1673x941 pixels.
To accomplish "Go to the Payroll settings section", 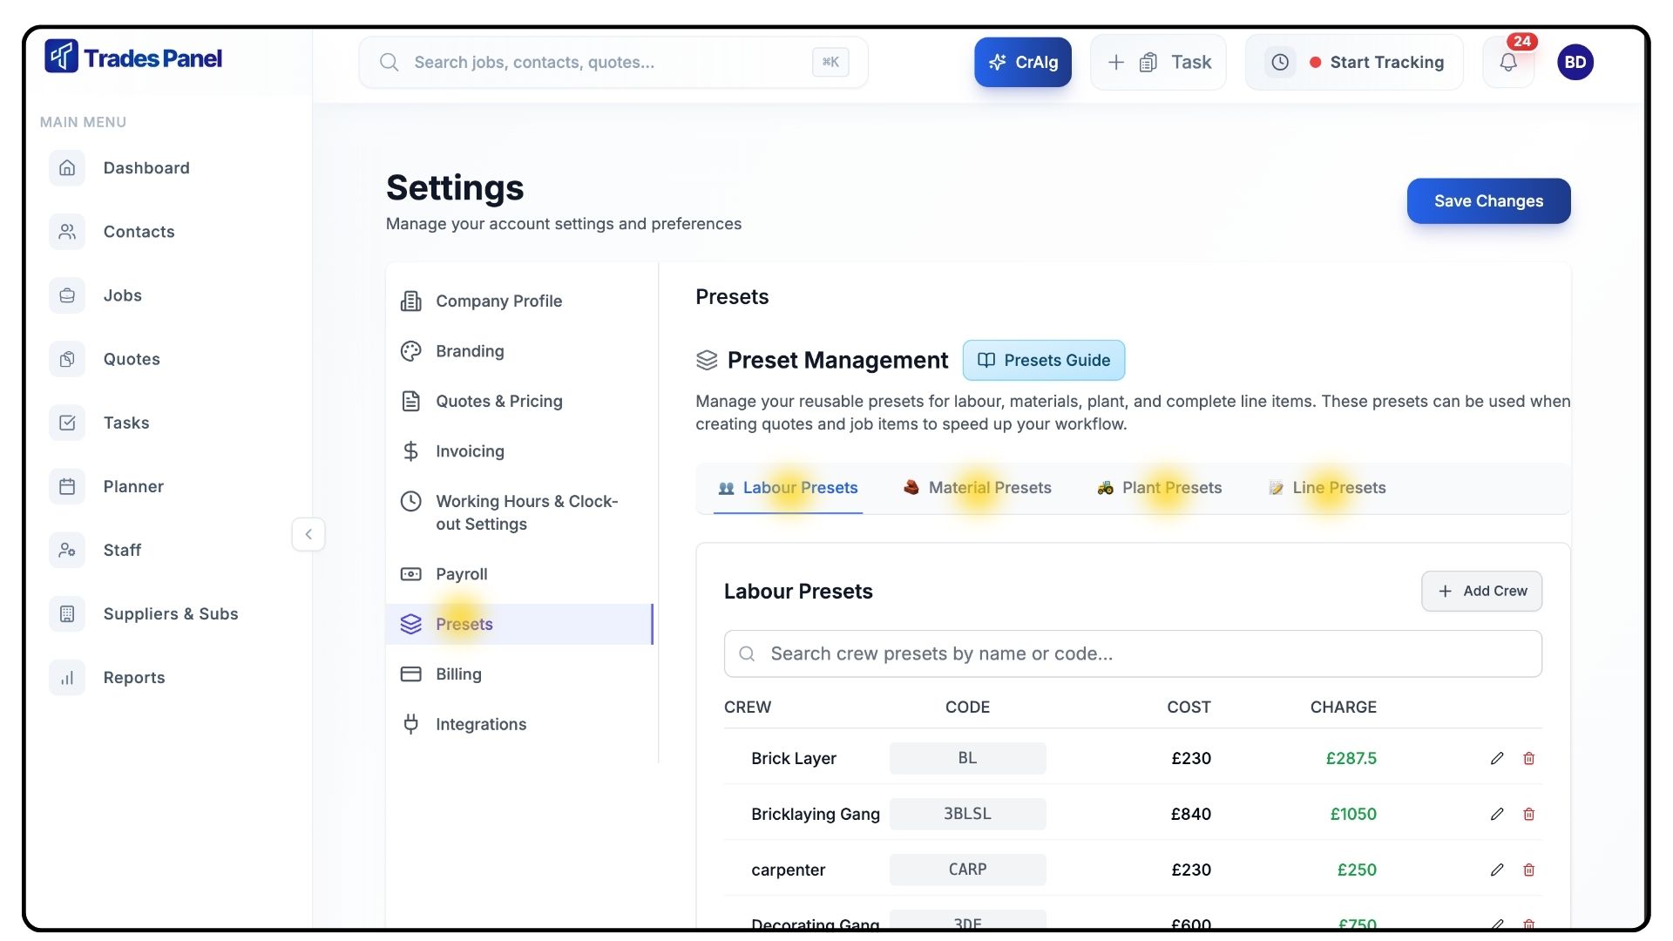I will (x=461, y=574).
